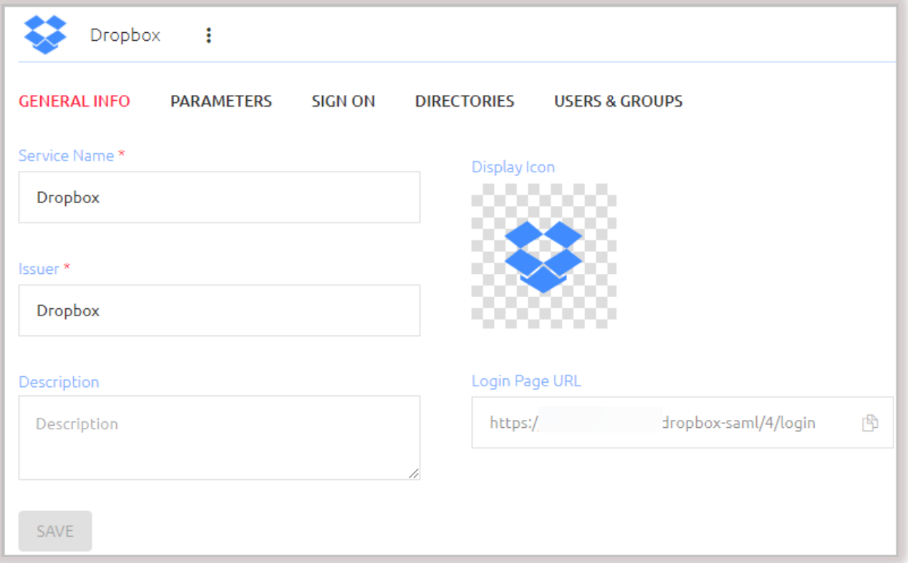Open the three-dot options menu
Viewport: 908px width, 563px height.
click(208, 35)
